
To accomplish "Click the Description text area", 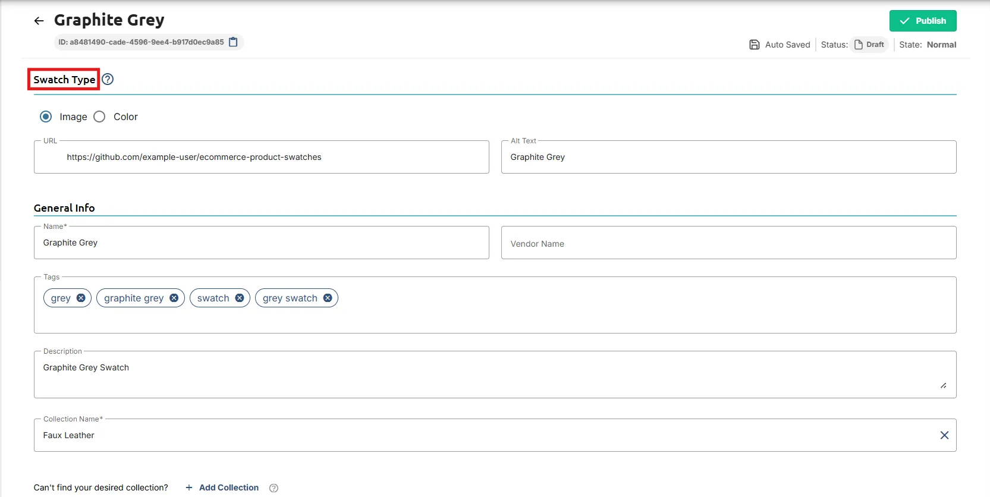I will (495, 375).
